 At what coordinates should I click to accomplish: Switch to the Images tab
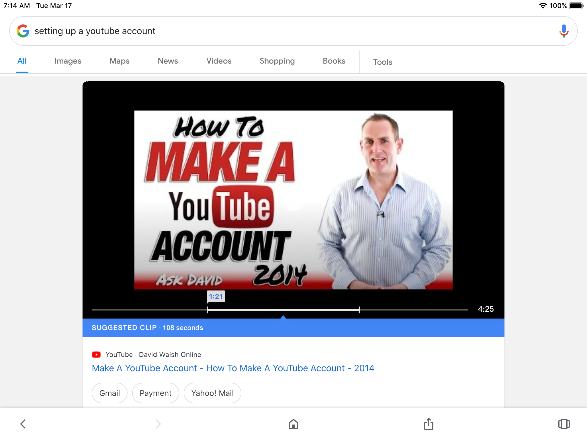click(x=68, y=61)
